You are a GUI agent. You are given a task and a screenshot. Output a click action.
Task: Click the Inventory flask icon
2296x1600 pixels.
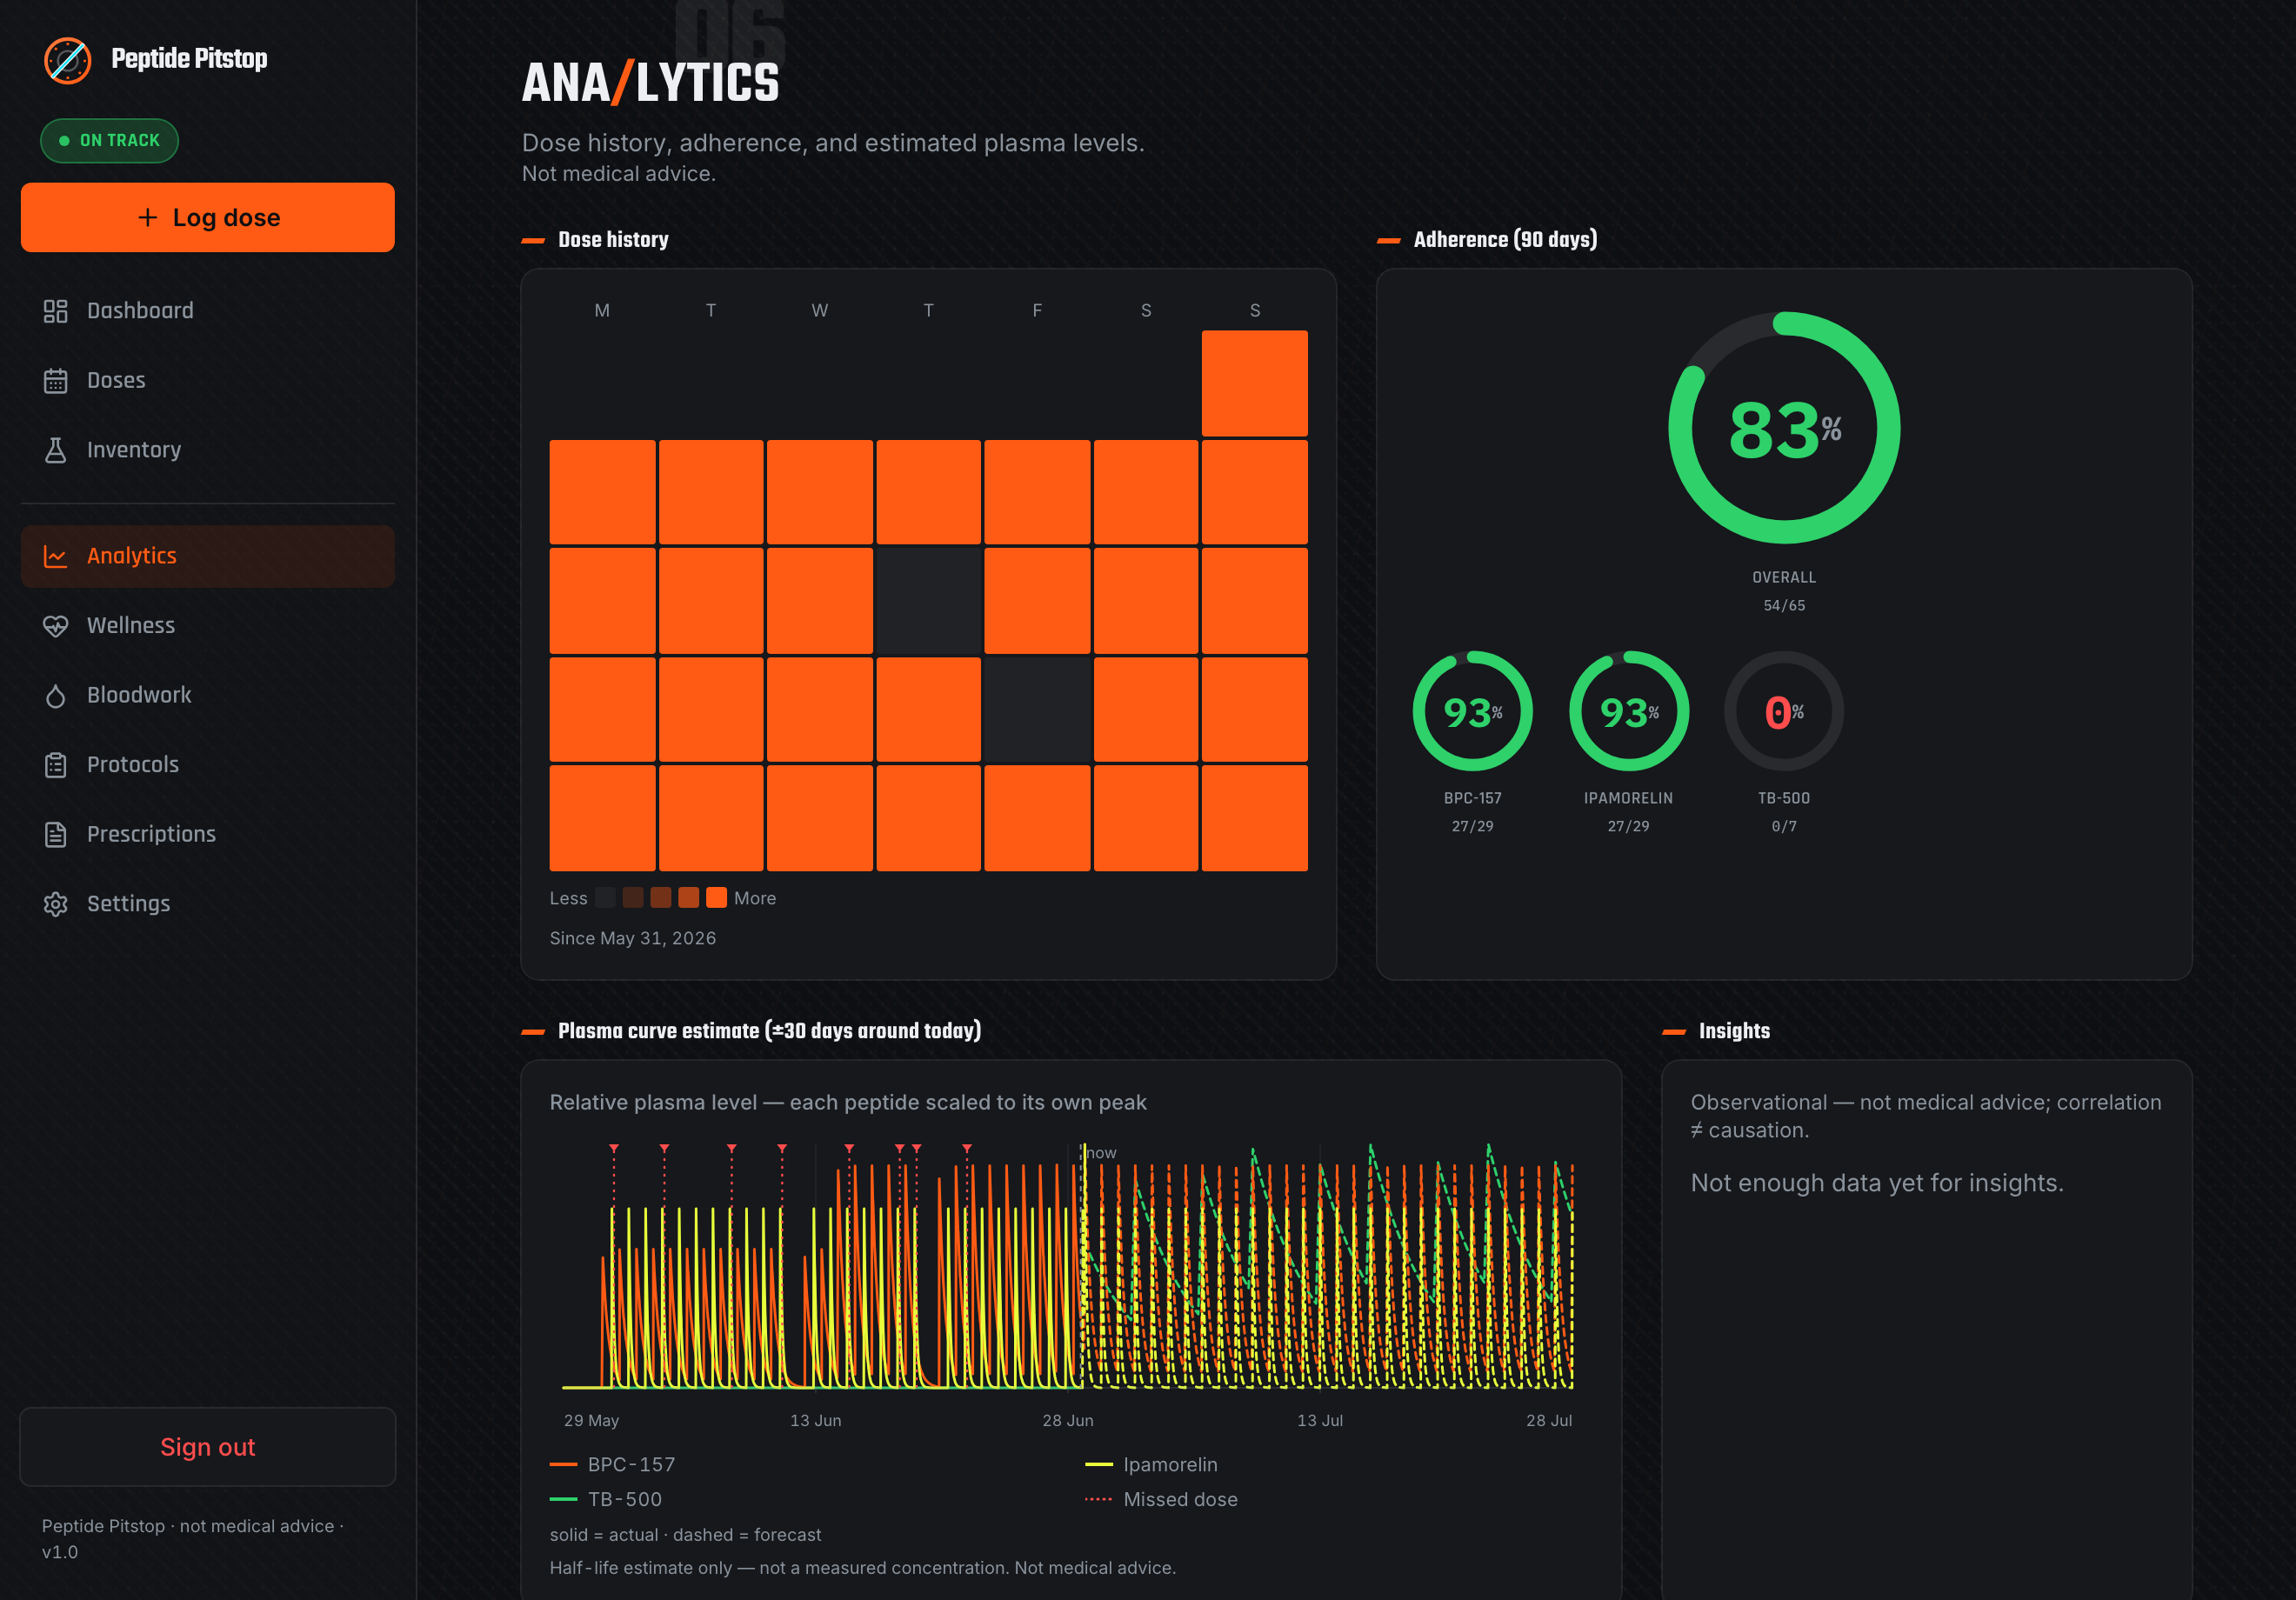point(55,450)
